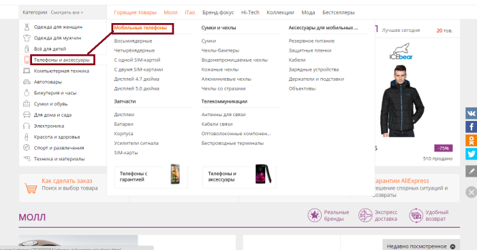Screen dimensions: 477x250
Task: Choose Держатели и подставки link
Action: pos(316,79)
